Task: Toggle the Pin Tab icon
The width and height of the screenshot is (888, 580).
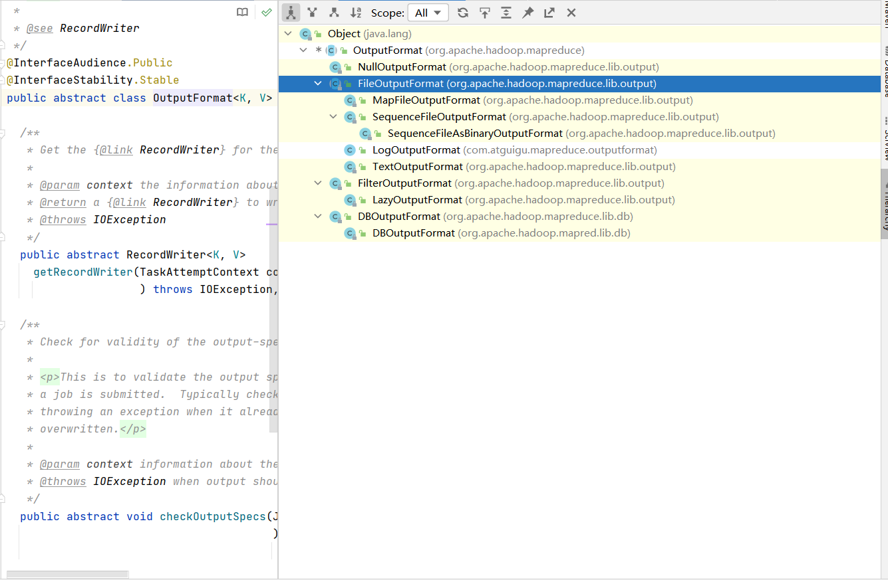Action: tap(527, 13)
